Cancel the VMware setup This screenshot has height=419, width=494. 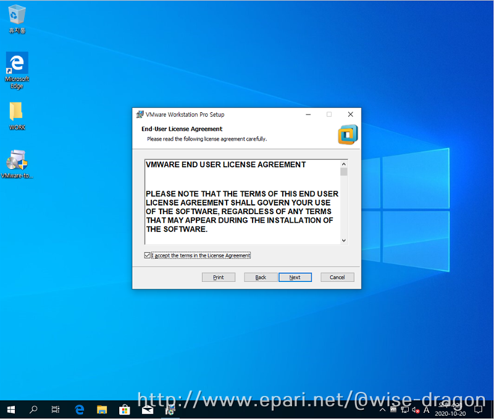coord(337,277)
